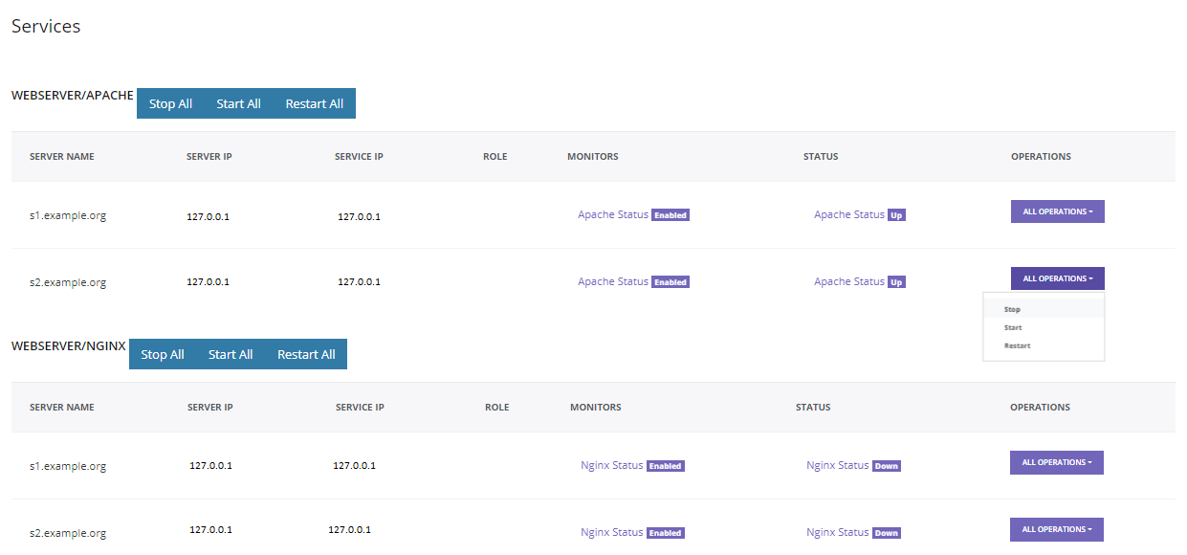
Task: Click Stop All for WEBSERVER/NGINX
Action: pos(163,354)
